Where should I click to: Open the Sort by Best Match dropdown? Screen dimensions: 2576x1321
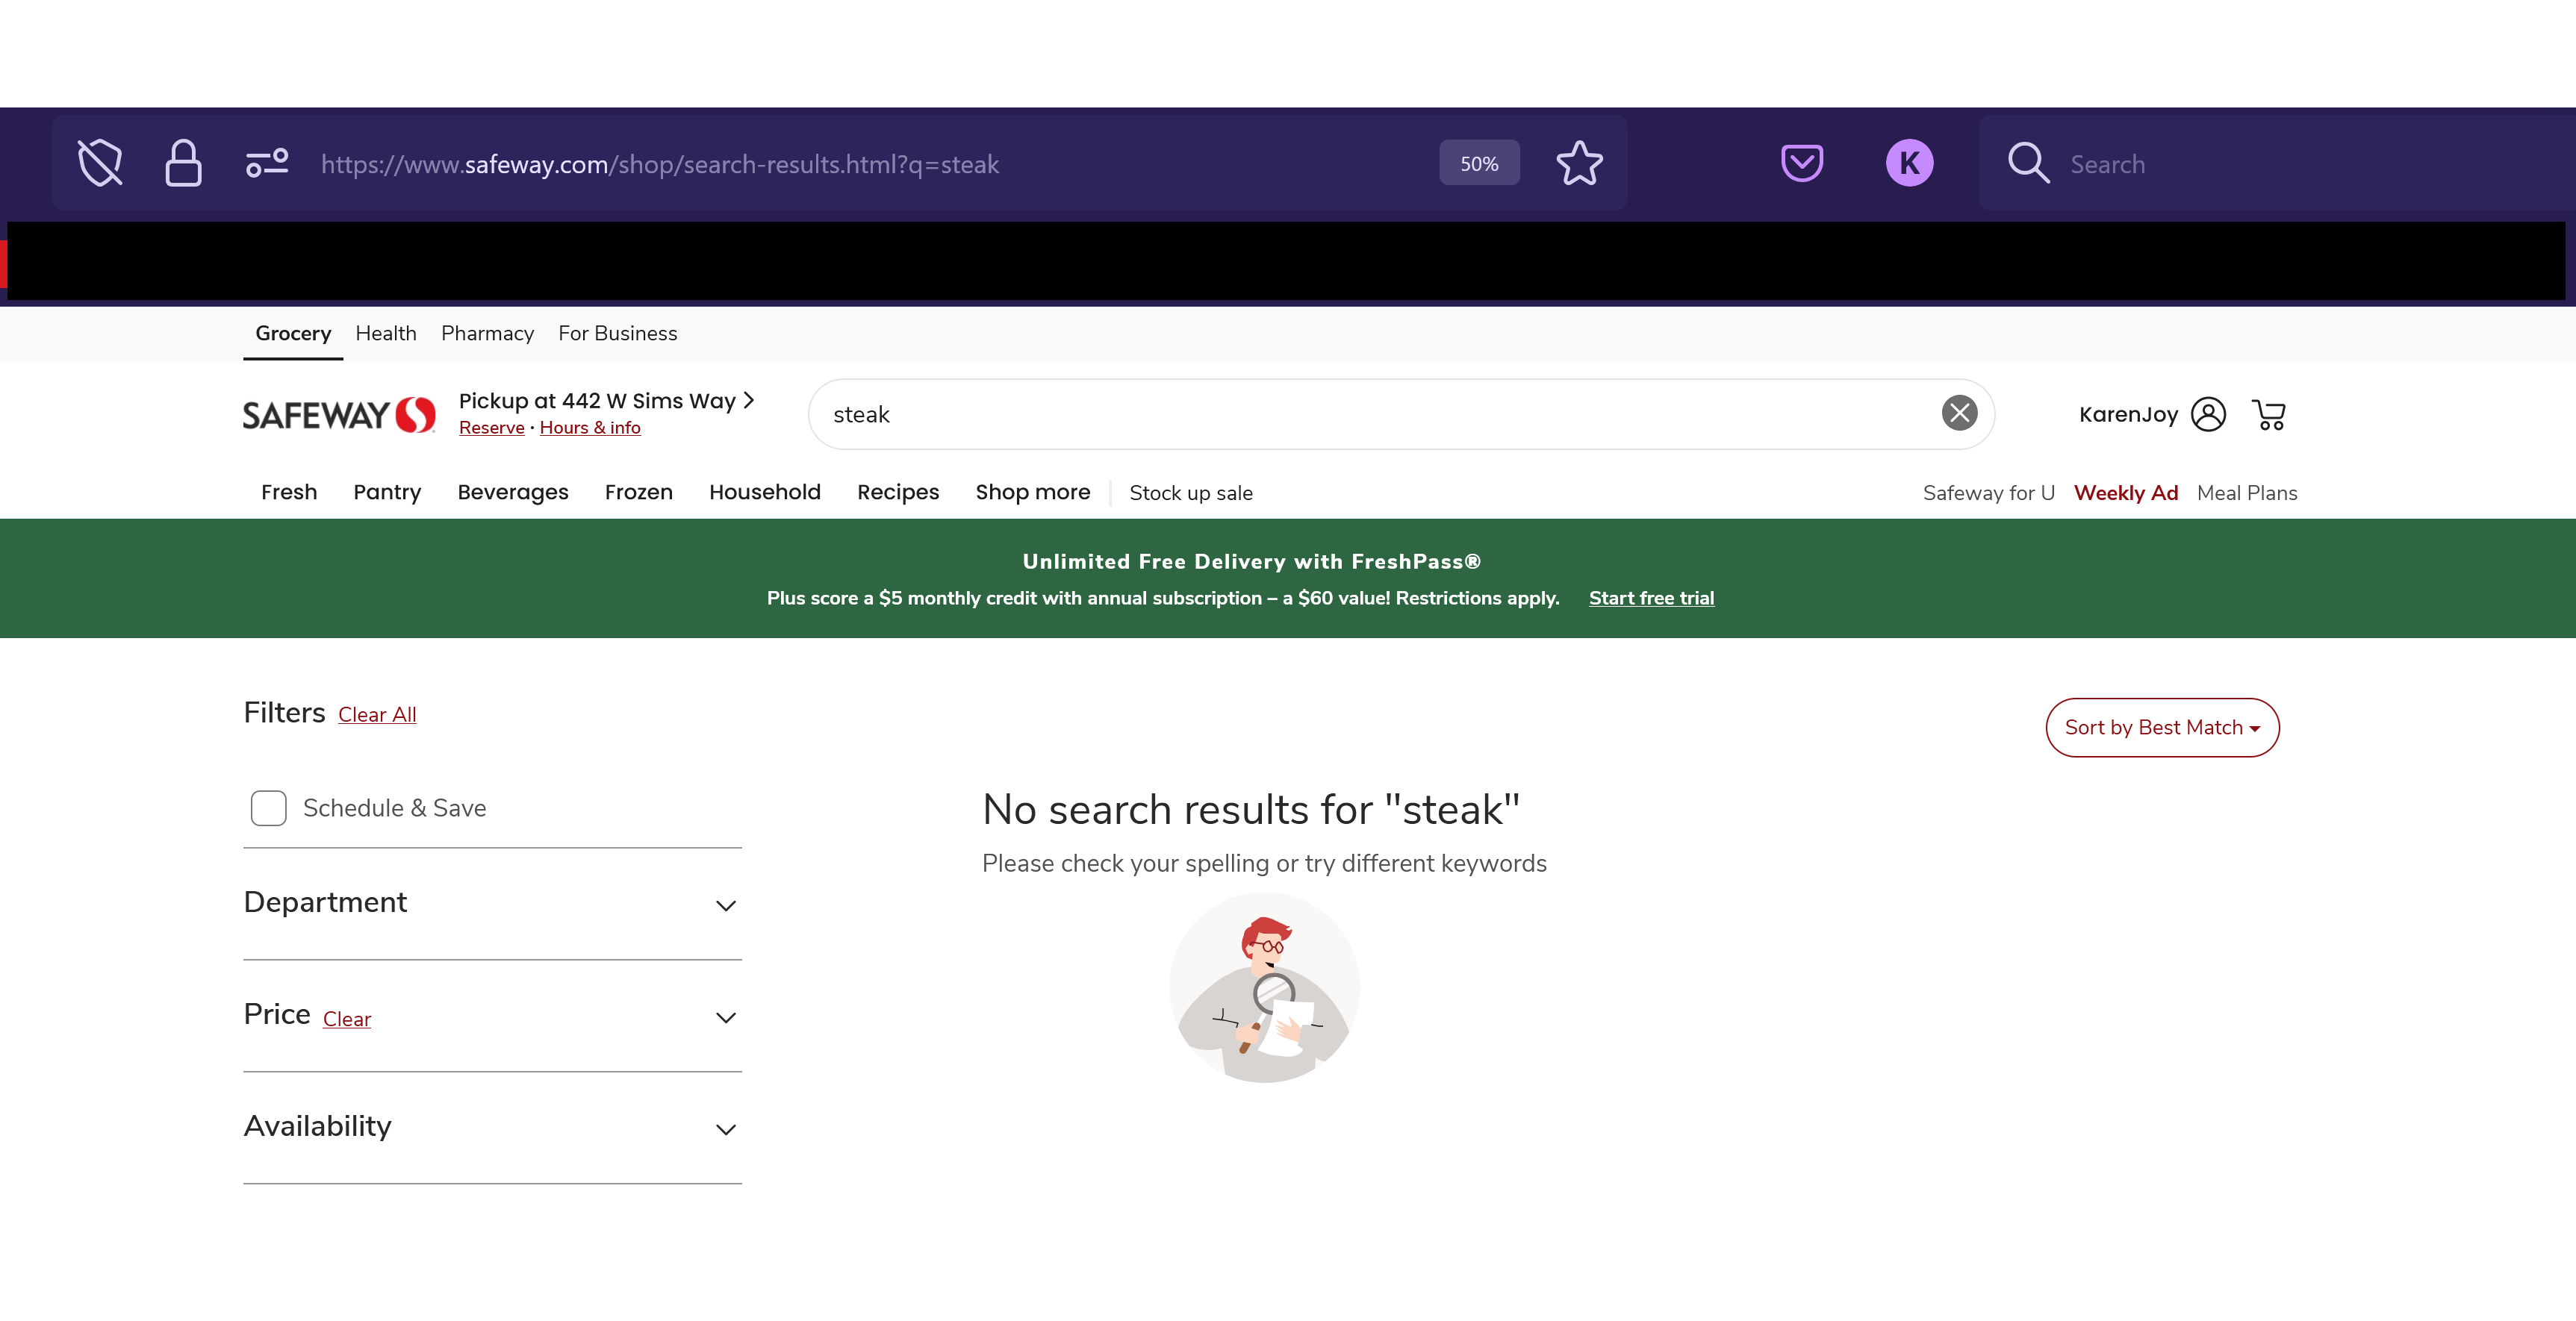(2162, 728)
